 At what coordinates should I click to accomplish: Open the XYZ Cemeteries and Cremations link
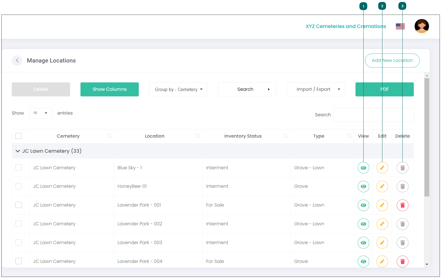(346, 26)
